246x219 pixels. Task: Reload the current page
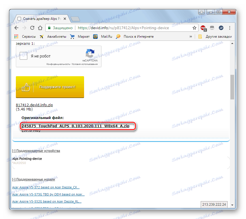32,28
